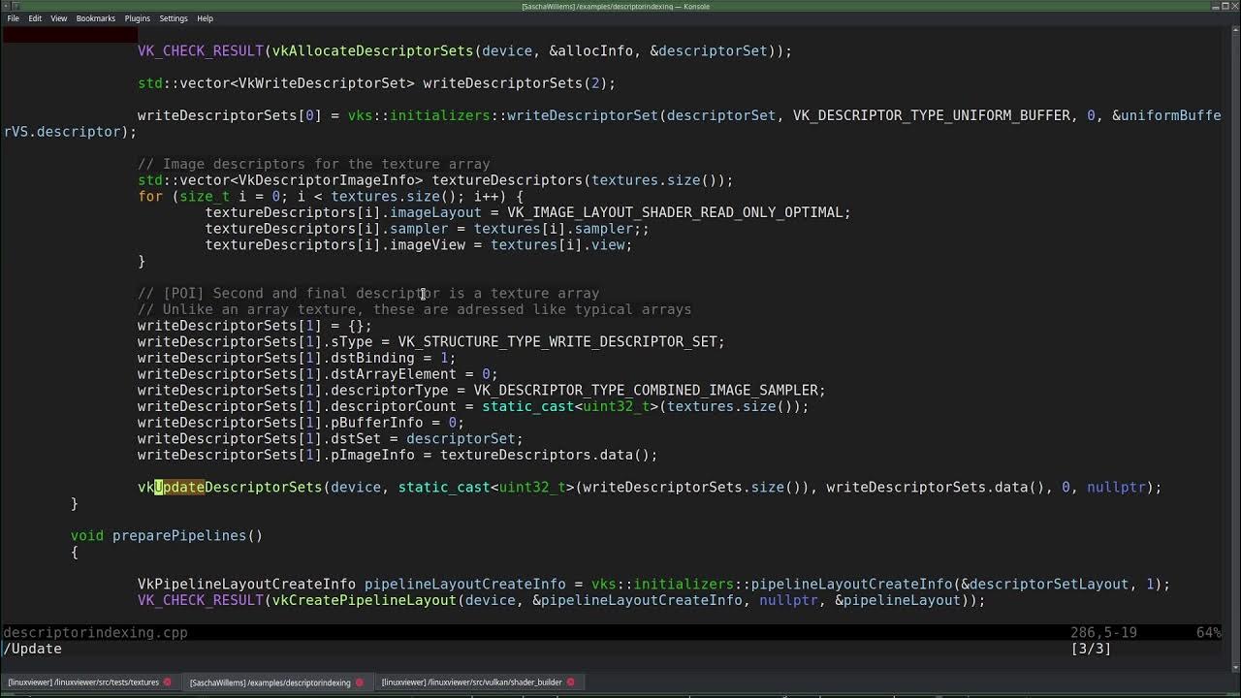Viewport: 1241px width, 698px height.
Task: Open the Bookmarks menu
Action: tap(95, 18)
